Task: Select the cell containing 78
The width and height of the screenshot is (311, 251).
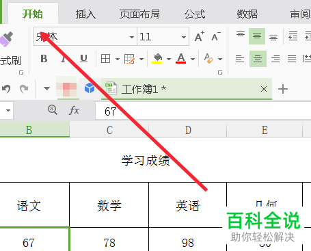Action: tap(109, 239)
